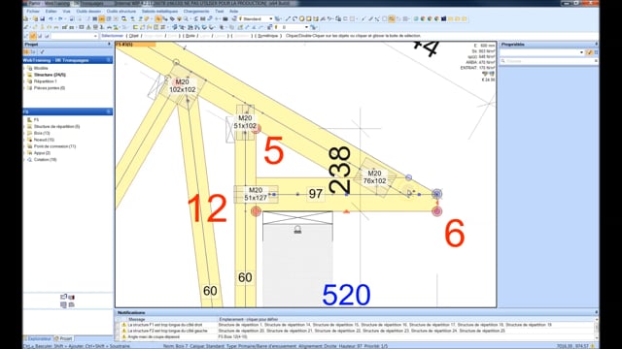Click the Filtrer search field in Propriétés
This screenshot has height=349, width=622.
(548, 61)
